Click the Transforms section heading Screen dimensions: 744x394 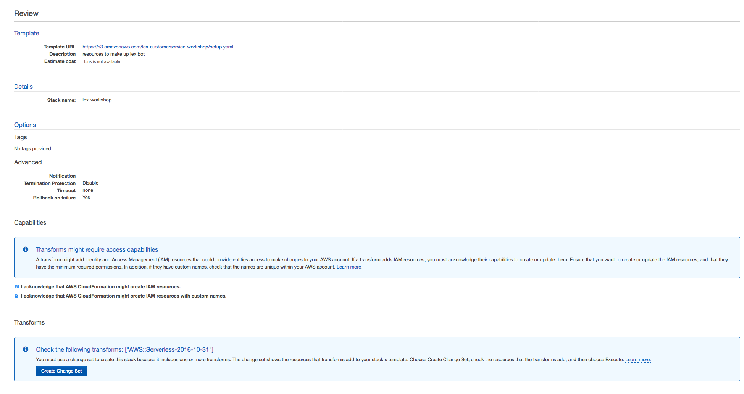29,322
